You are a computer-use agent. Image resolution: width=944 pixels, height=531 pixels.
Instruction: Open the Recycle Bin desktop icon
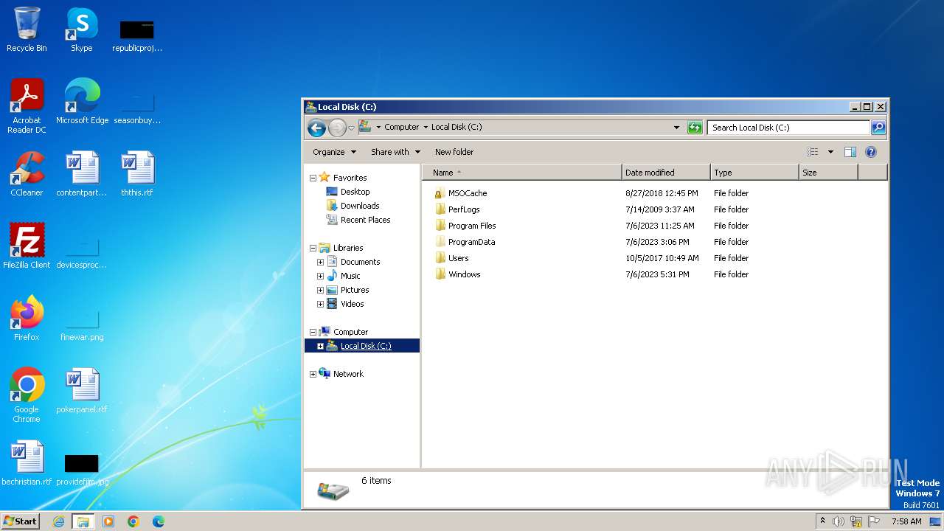(x=27, y=29)
